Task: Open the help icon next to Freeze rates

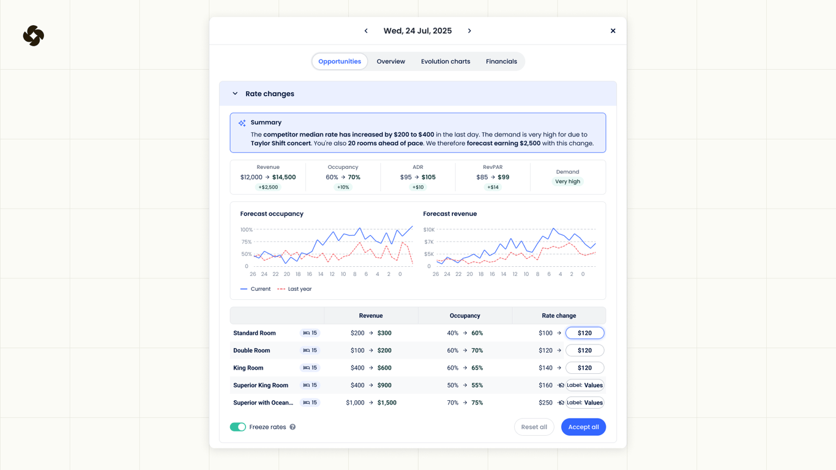Action: point(292,427)
